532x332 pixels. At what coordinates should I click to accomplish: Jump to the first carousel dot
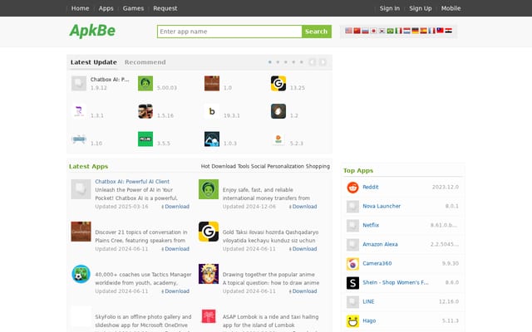pos(269,62)
